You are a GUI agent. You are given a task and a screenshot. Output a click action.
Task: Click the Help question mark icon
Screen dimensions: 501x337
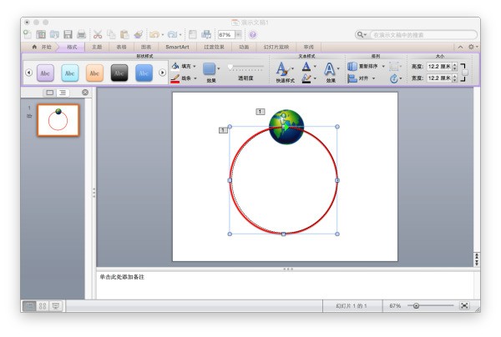pos(251,34)
